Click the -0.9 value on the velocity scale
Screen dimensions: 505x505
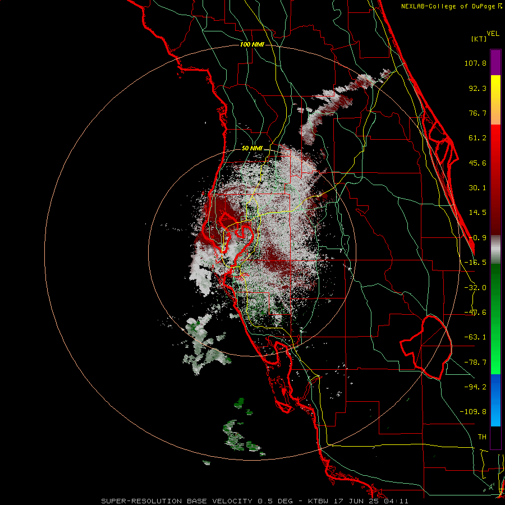tap(478, 238)
